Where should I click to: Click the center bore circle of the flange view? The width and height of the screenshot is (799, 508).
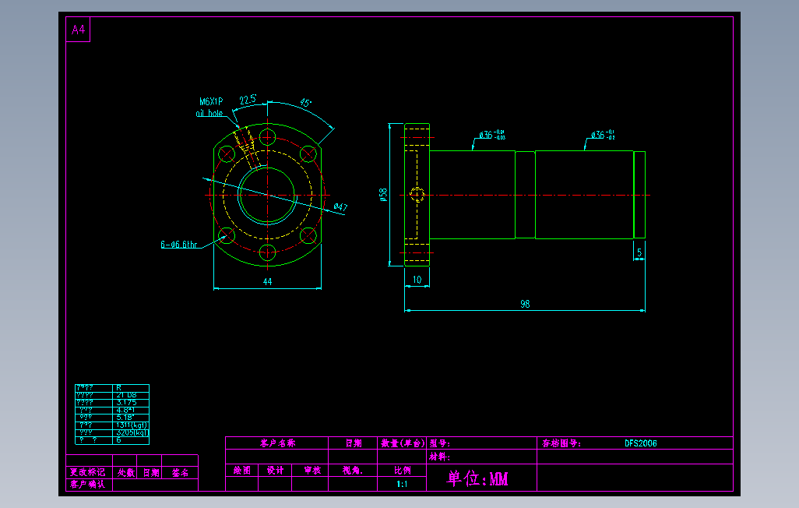[x=267, y=194]
